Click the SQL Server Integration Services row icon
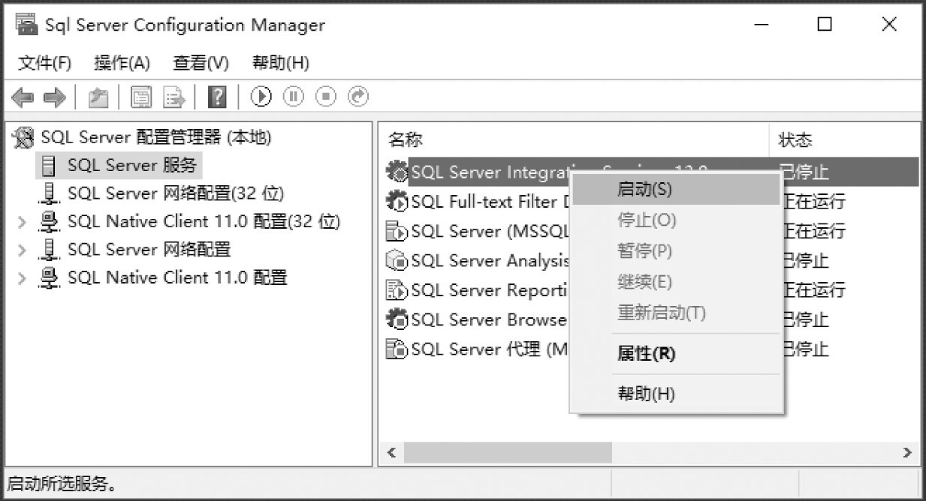This screenshot has height=501, width=926. pos(397,172)
